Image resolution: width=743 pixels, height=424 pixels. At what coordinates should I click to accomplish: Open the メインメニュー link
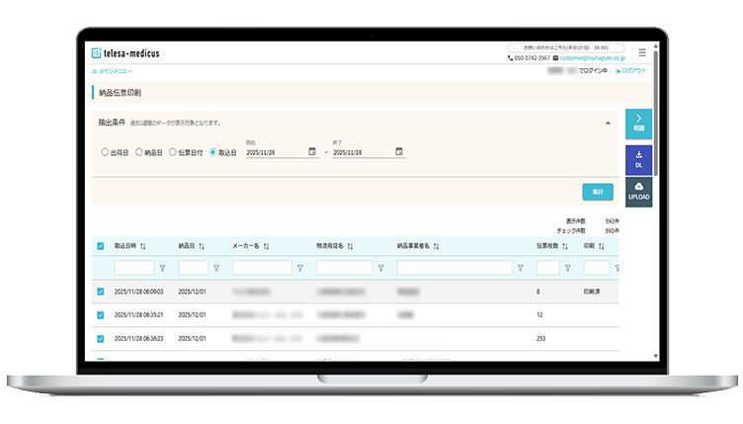point(112,71)
